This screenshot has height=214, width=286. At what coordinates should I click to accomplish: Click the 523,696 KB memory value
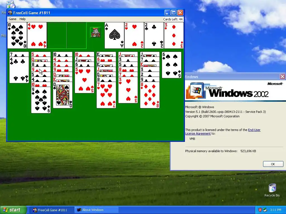248,151
